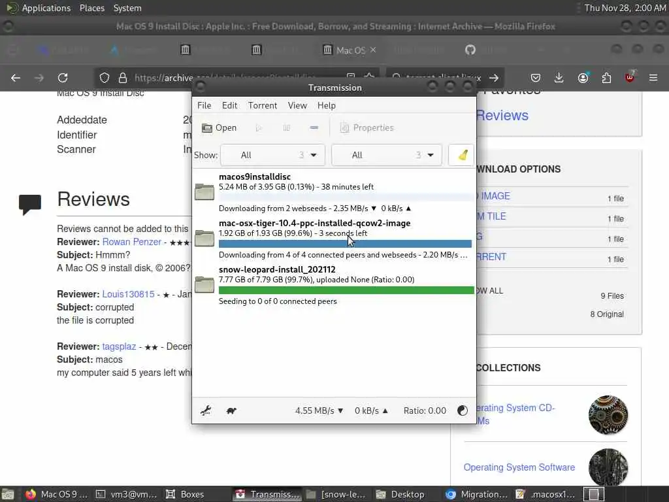Expand the second All tracker filter dropdown
Screen dimensions: 669x502
(387, 155)
